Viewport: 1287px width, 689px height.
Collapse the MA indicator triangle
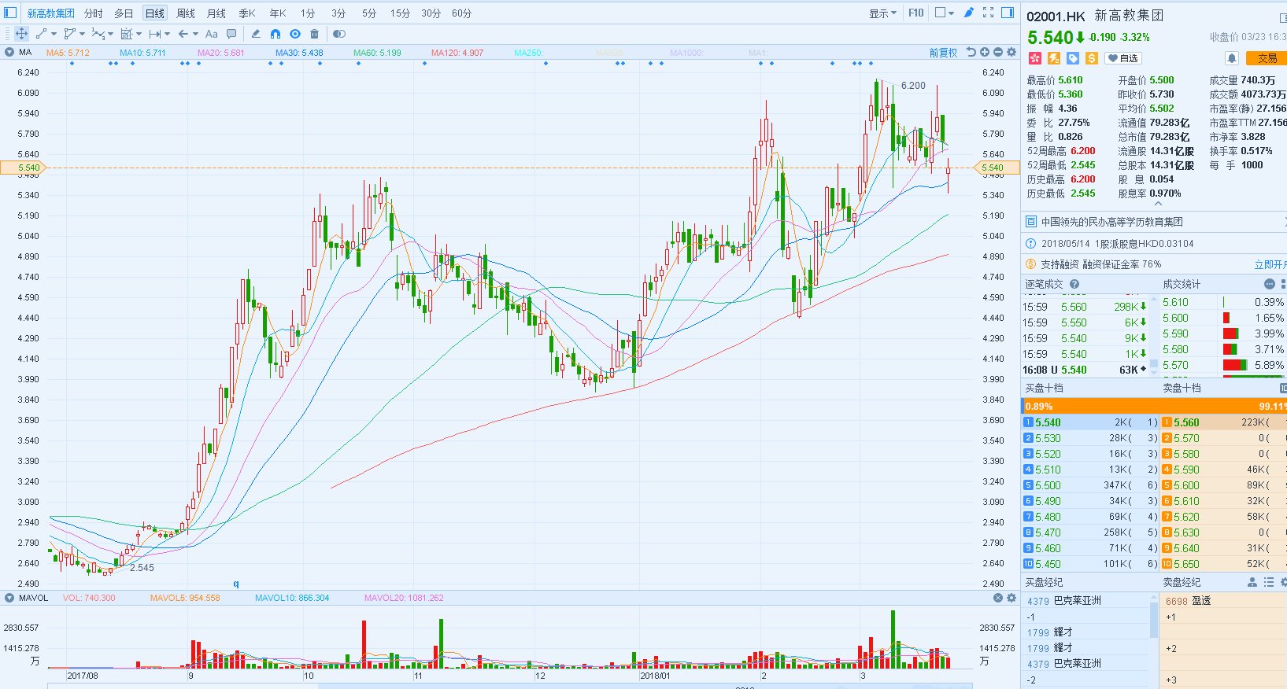pyautogui.click(x=9, y=53)
